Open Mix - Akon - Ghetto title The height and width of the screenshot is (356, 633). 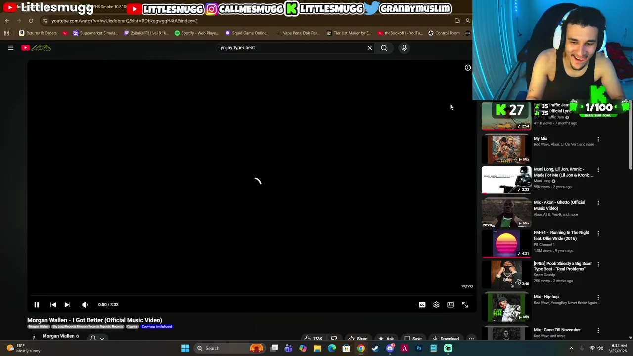559,205
